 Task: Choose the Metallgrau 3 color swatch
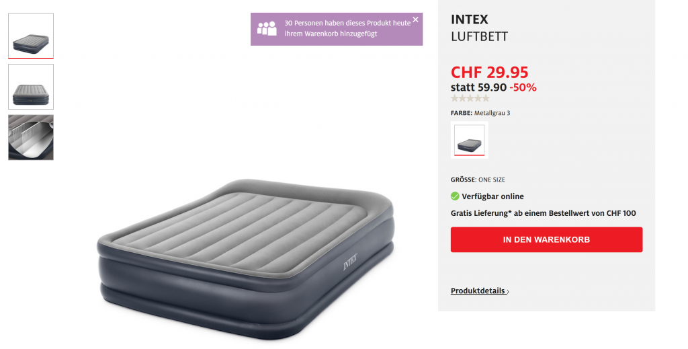coord(469,140)
